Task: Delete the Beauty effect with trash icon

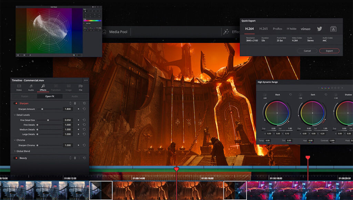Action: point(75,158)
